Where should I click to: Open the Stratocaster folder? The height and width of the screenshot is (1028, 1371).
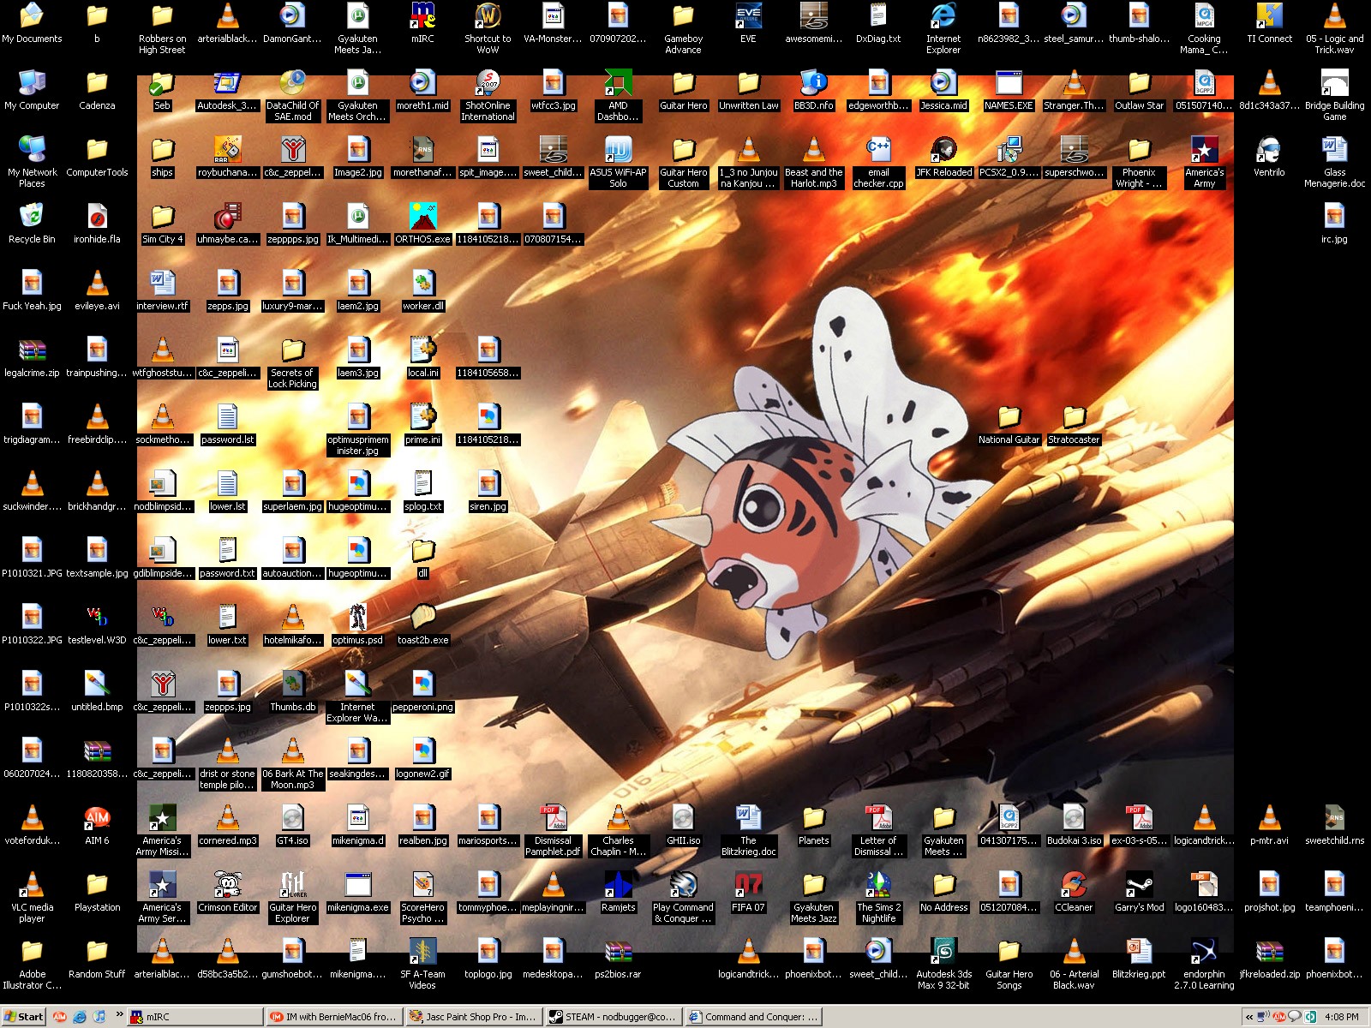pyautogui.click(x=1074, y=418)
